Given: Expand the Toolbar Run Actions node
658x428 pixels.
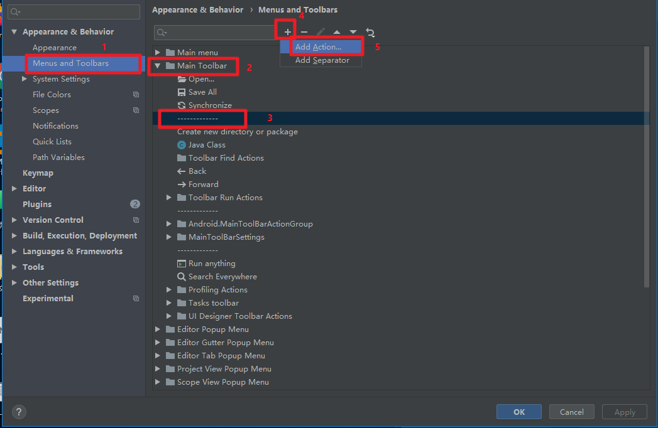Looking at the screenshot, I should click(x=168, y=198).
